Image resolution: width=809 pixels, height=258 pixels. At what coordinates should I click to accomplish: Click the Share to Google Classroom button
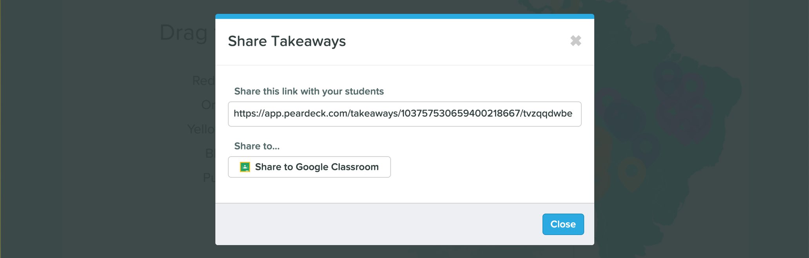coord(309,167)
